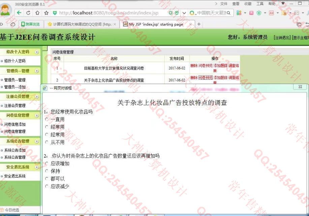The height and width of the screenshot is (216, 309).
Task: Collapse the 注册会员管理 sidebar section
Action: (x=37, y=97)
